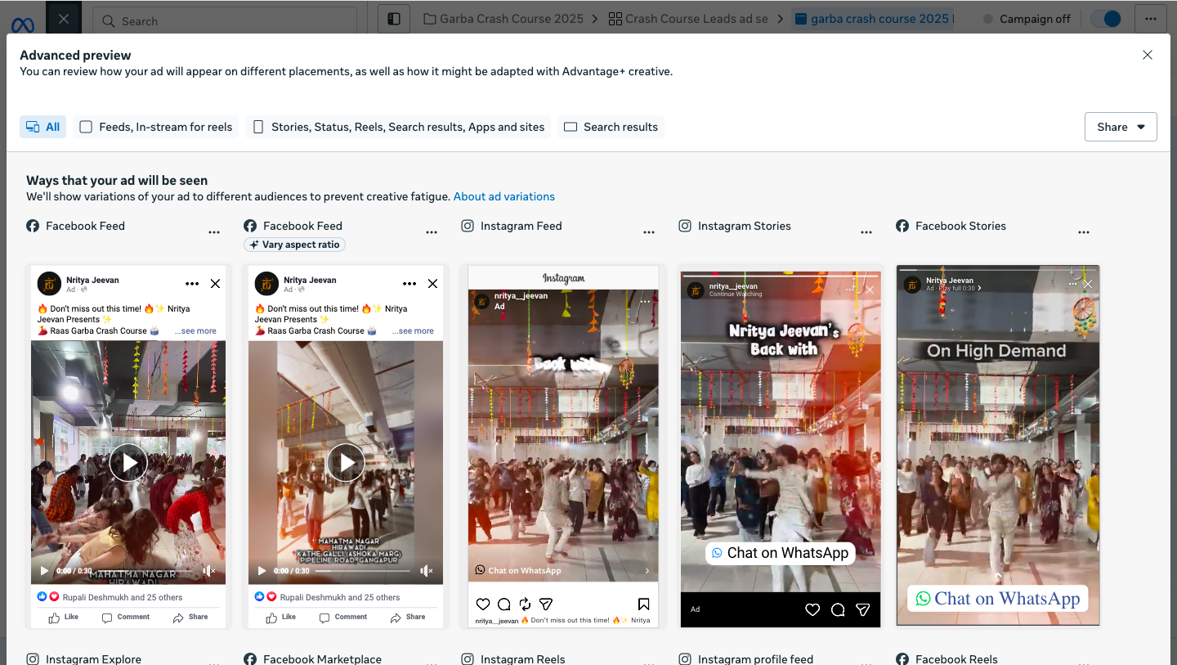Image resolution: width=1177 pixels, height=665 pixels.
Task: Click nritya__jeevan username in Instagram Feed preview
Action: [x=522, y=296]
